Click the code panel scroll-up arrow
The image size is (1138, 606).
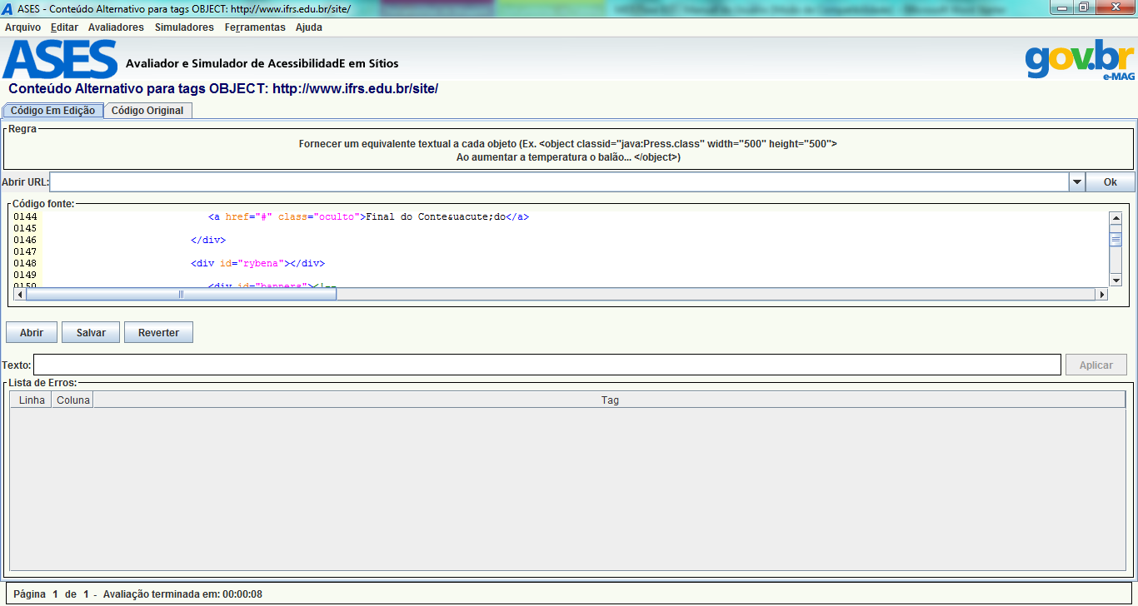[x=1116, y=218]
